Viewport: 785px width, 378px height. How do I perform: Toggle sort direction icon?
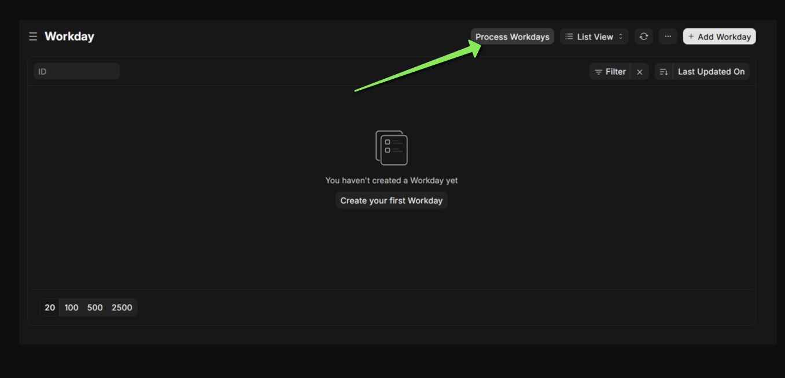click(x=664, y=72)
